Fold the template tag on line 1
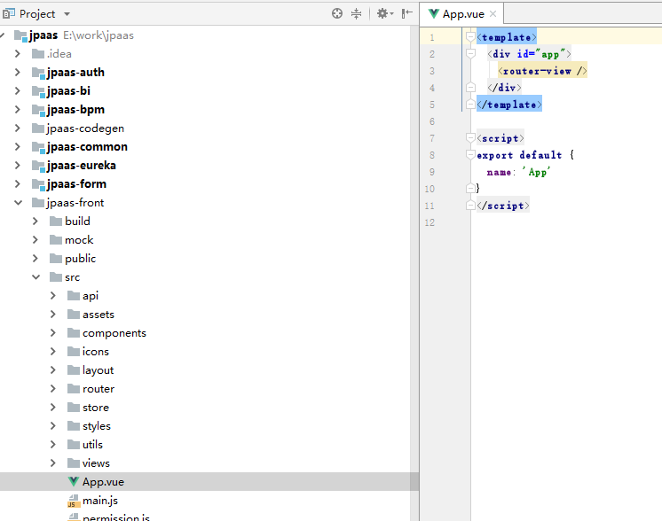 pos(470,37)
